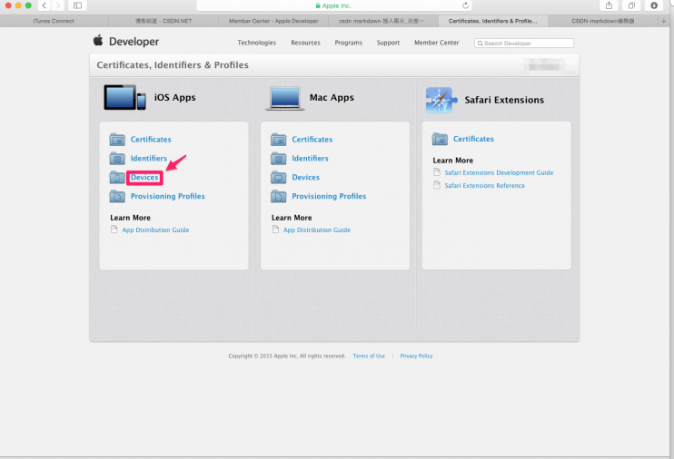Click the Safari Extensions compass image
674x459 pixels.
tap(440, 100)
